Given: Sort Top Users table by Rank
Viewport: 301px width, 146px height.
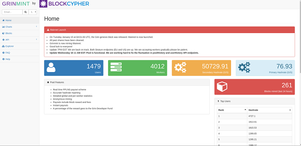Looking at the screenshot, I should [x=232, y=110].
